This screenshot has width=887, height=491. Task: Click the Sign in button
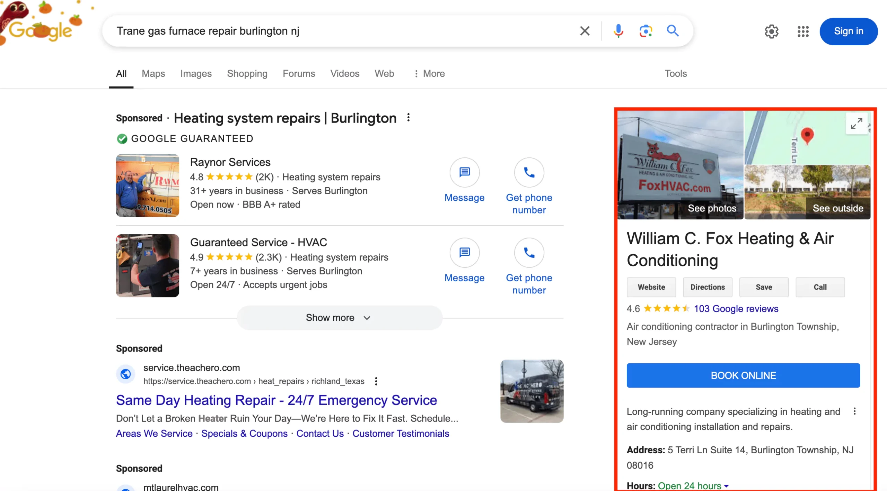(848, 31)
